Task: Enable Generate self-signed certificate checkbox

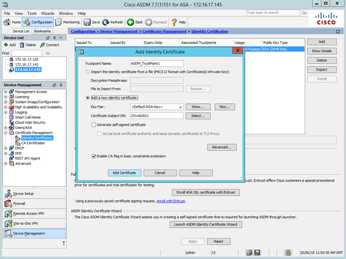Action: tap(94, 124)
